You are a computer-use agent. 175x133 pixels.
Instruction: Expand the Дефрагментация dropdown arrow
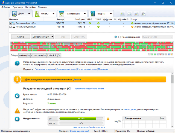52,37
